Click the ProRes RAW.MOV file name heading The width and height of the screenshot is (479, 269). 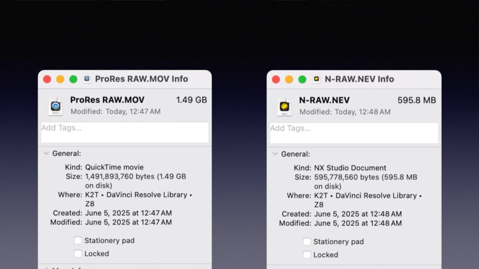[x=107, y=100]
